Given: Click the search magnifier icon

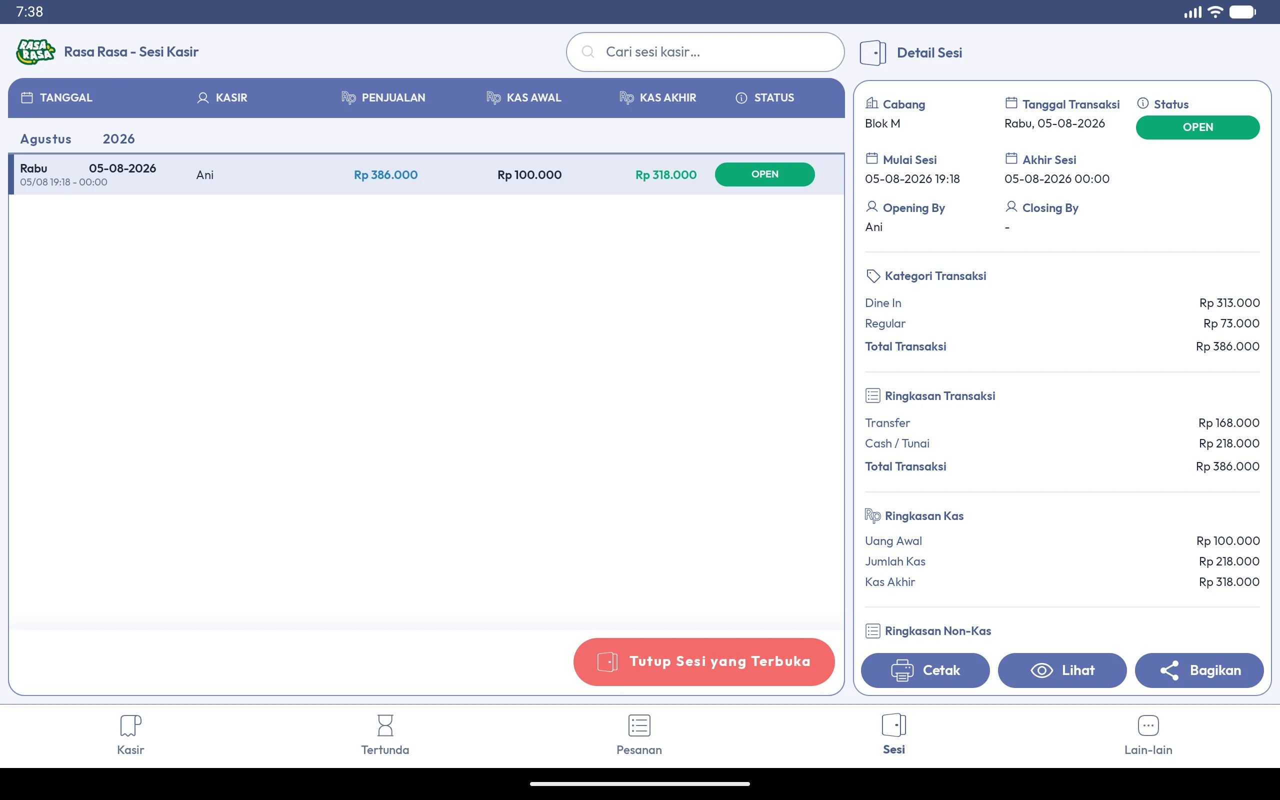Looking at the screenshot, I should (587, 52).
